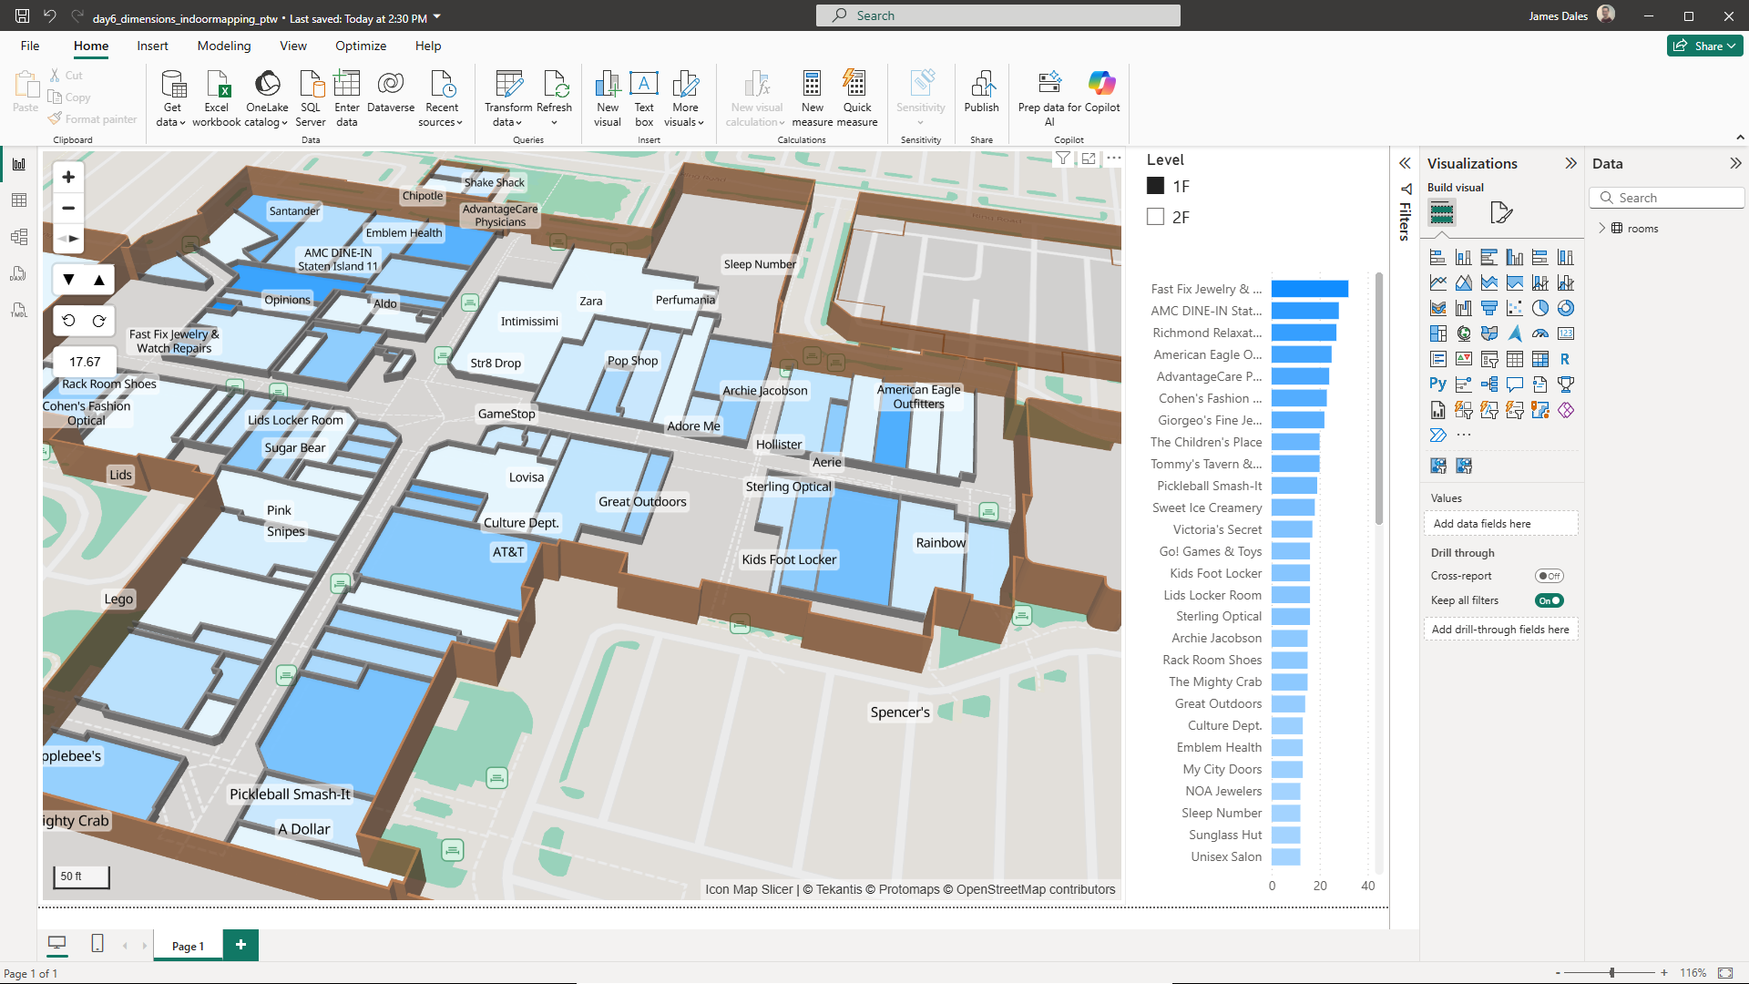This screenshot has height=984, width=1749.
Task: Open visual Focus mode icon
Action: 1089,159
